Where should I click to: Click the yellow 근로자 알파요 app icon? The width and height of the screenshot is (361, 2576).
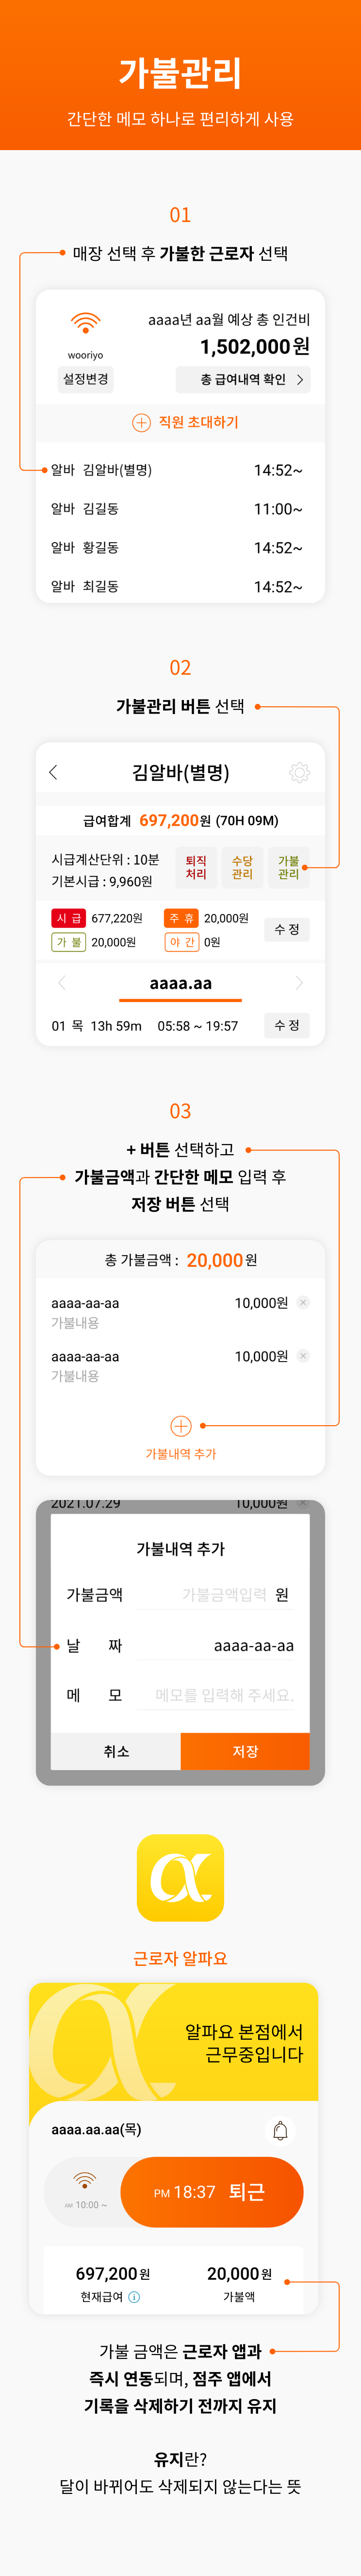pos(181,1877)
